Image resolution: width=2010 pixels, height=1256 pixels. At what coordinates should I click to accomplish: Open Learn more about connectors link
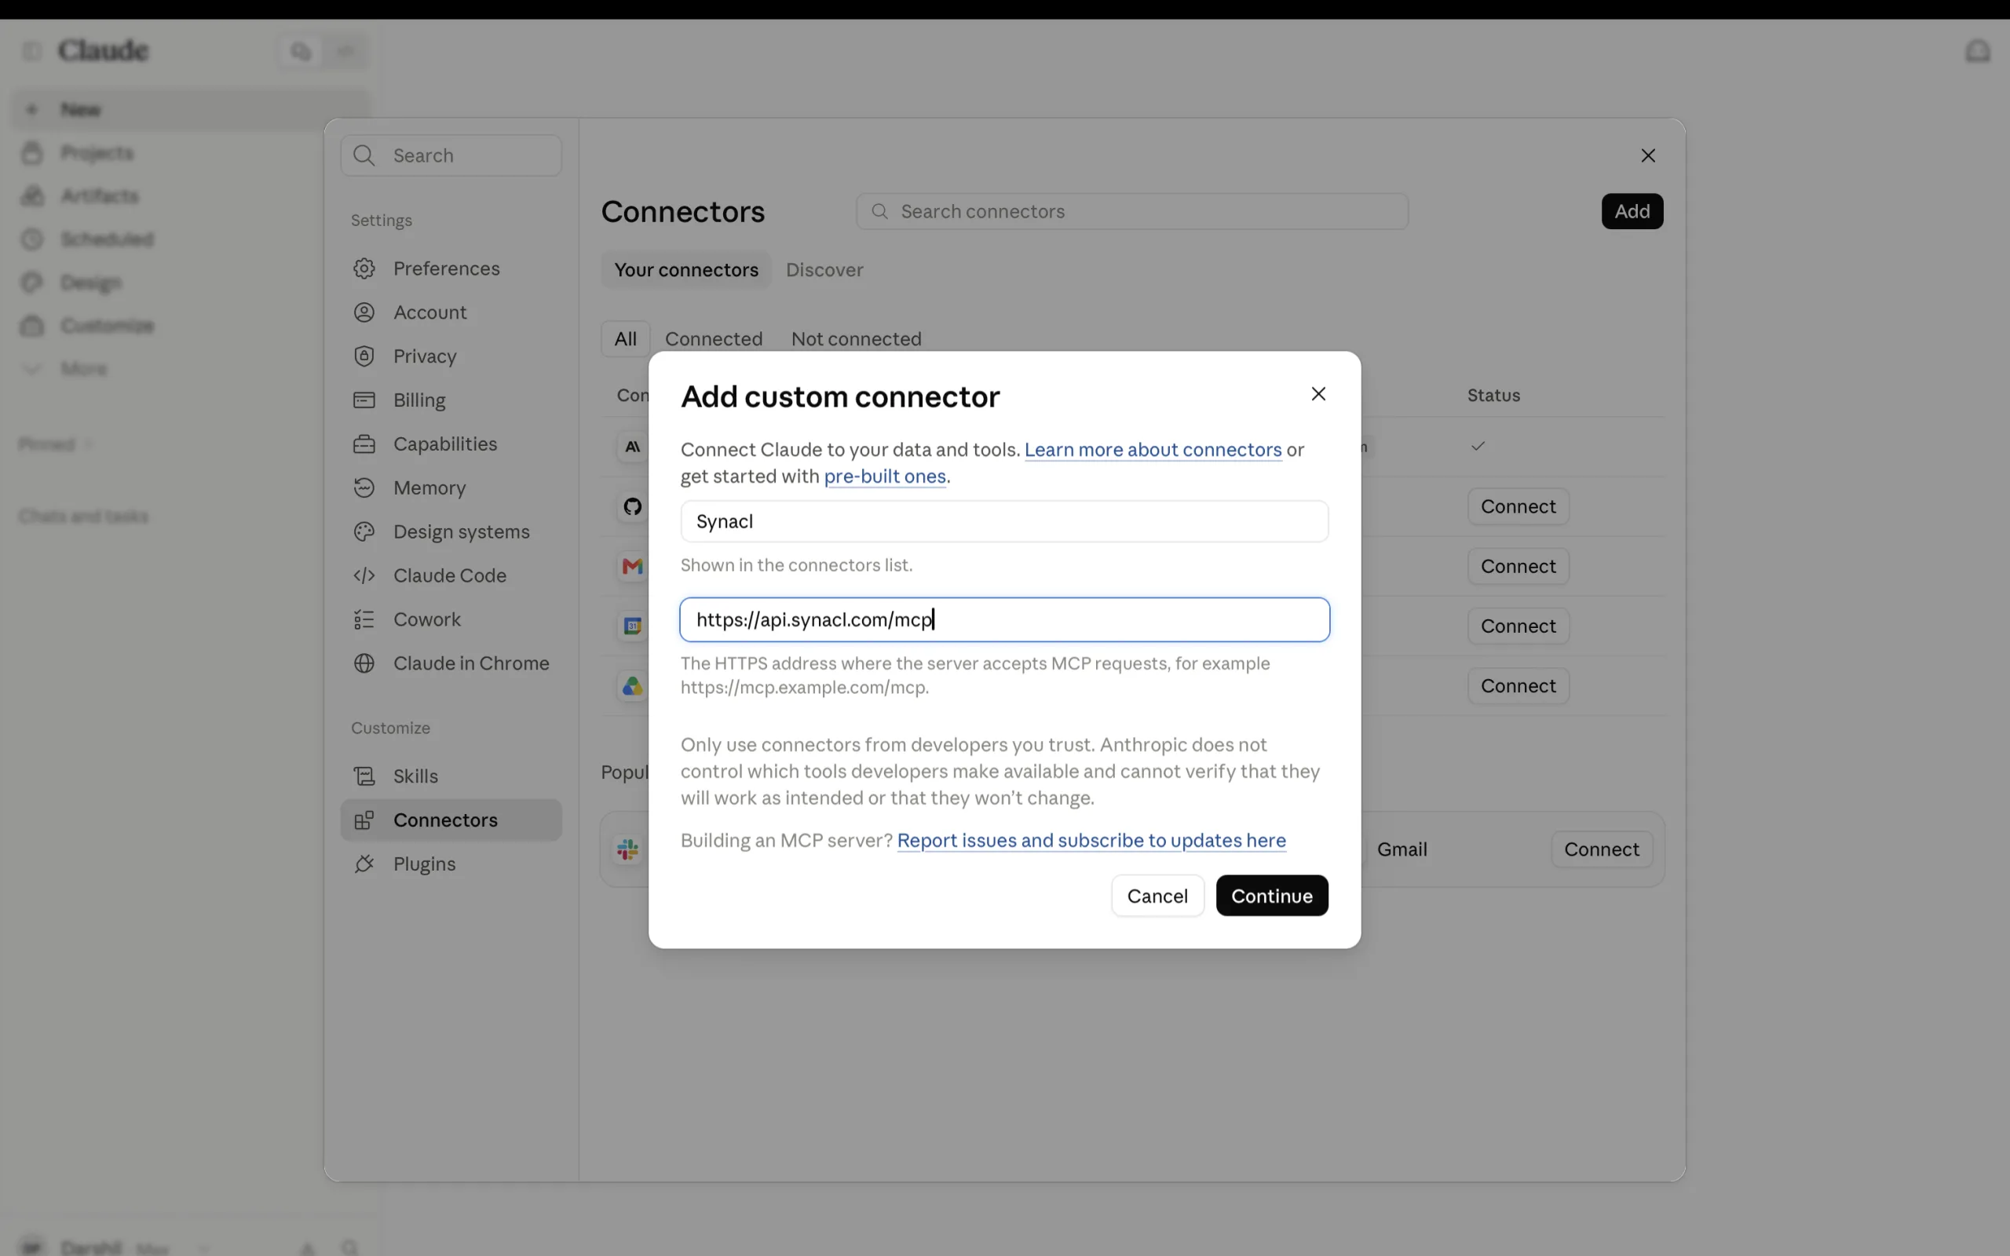(1153, 449)
